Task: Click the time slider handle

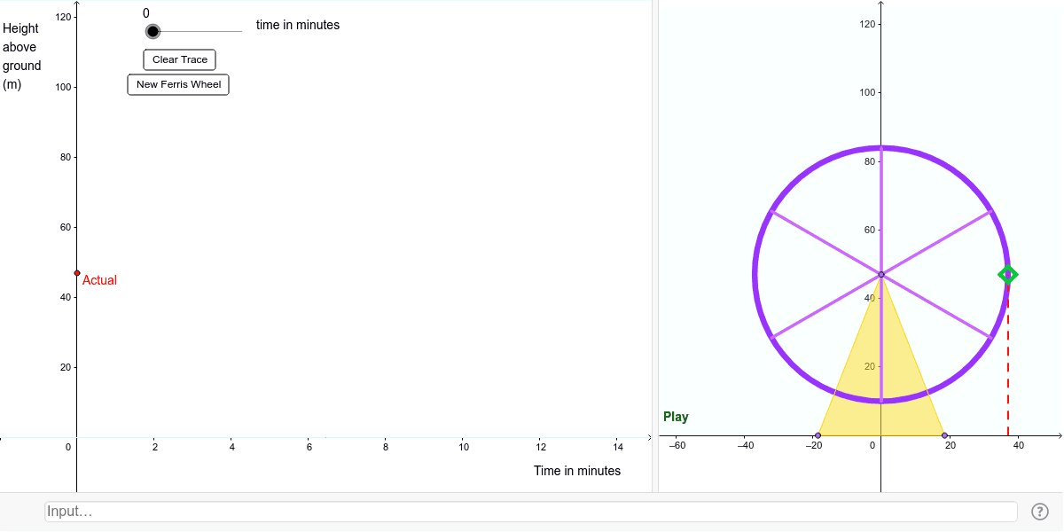Action: [153, 32]
